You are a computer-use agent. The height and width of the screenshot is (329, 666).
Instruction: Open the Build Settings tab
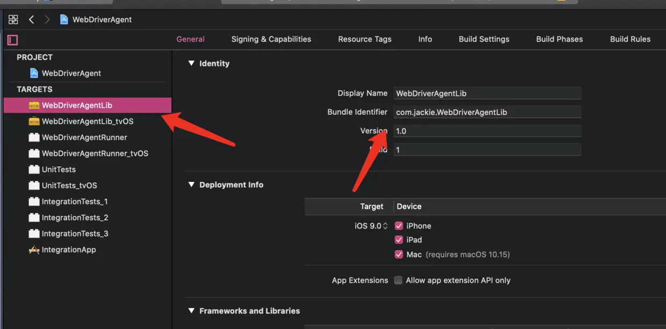tap(483, 39)
